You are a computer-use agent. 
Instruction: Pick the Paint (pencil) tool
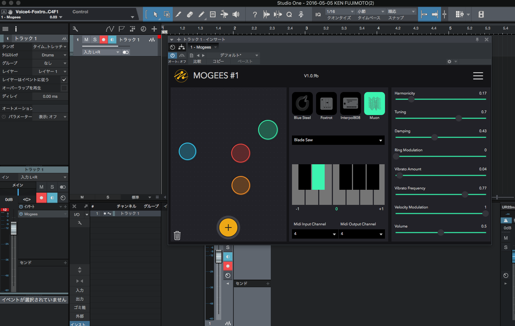[201, 14]
